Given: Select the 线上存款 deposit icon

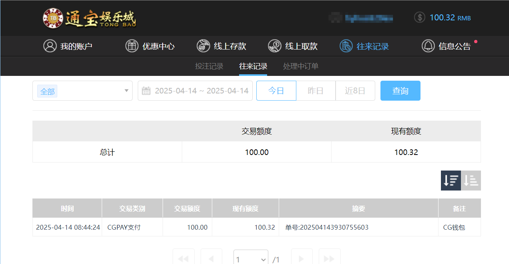Looking at the screenshot, I should (203, 46).
